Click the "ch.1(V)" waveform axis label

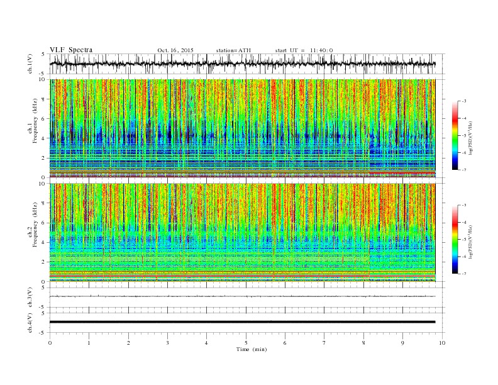click(31, 64)
